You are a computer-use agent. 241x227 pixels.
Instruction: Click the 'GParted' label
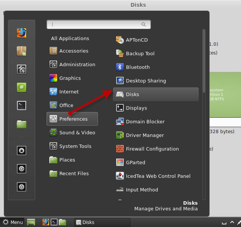coord(135,162)
